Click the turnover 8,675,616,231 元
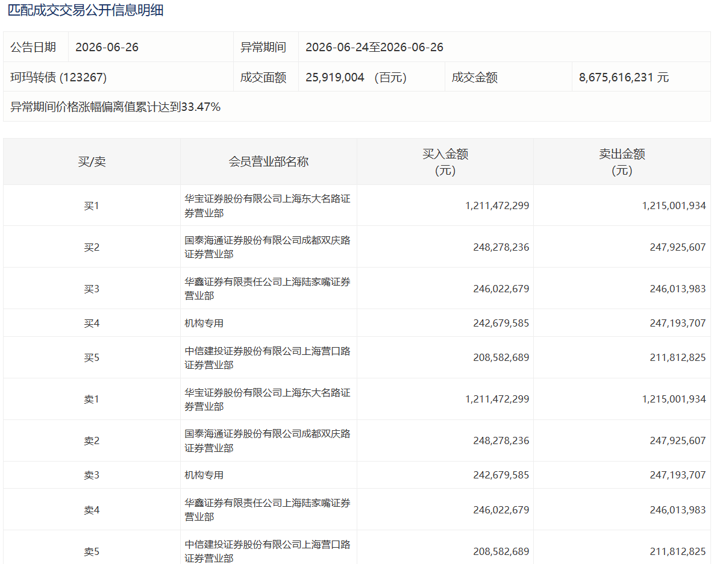 pyautogui.click(x=624, y=77)
